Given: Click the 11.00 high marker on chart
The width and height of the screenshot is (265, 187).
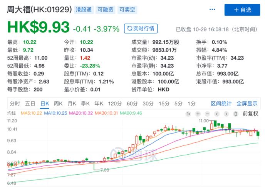Looking at the screenshot, I should coord(204,121).
